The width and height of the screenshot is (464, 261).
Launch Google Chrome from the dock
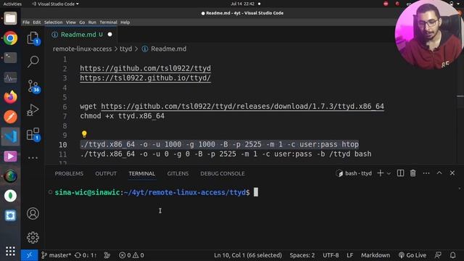(x=10, y=38)
